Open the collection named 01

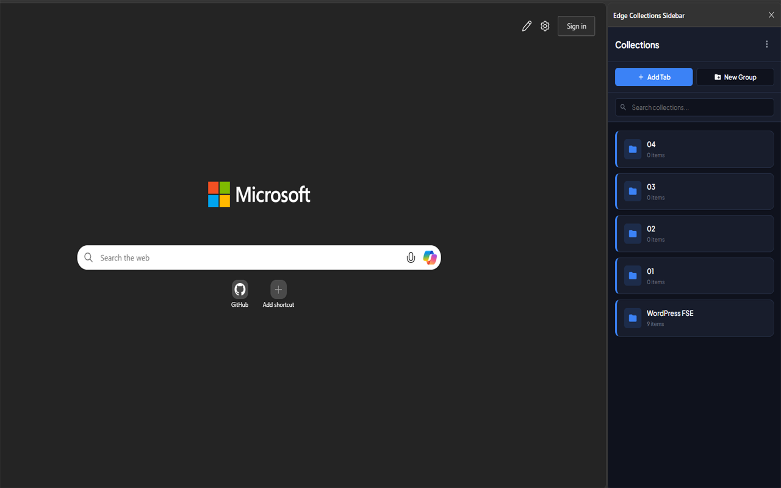point(694,276)
